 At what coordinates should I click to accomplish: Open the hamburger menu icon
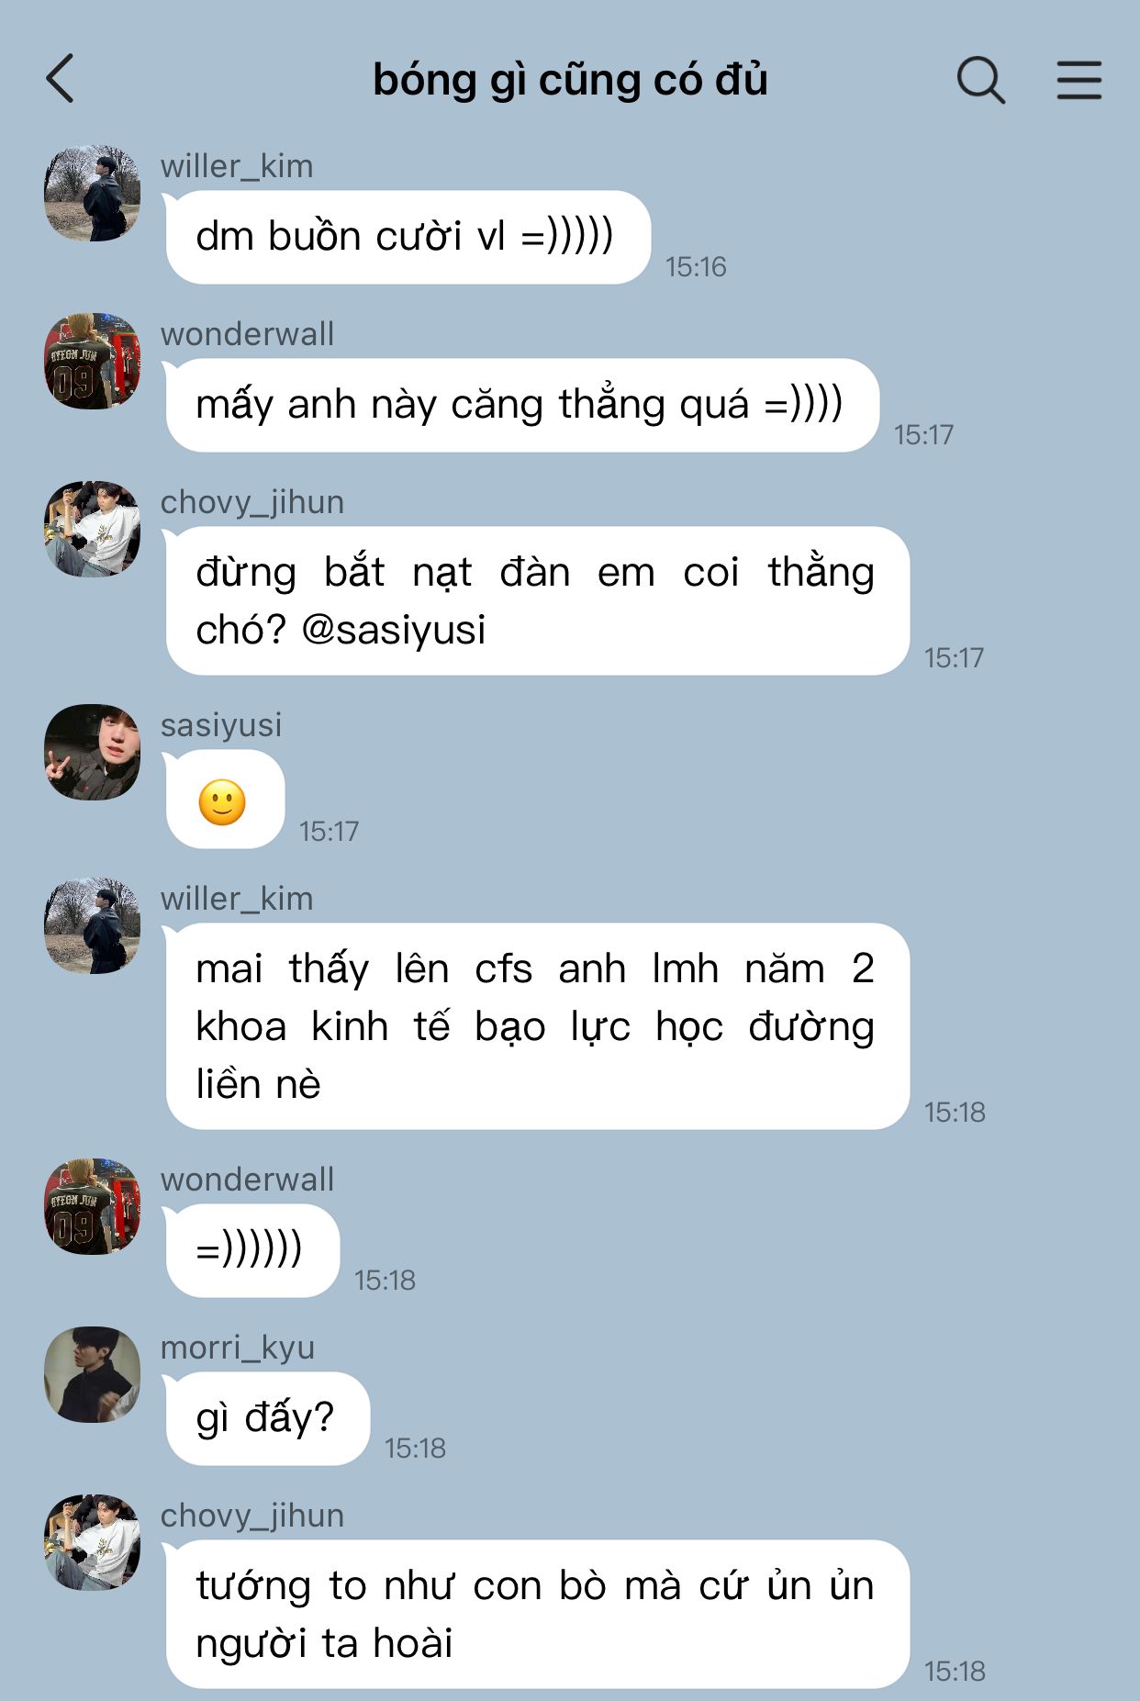[x=1079, y=80]
